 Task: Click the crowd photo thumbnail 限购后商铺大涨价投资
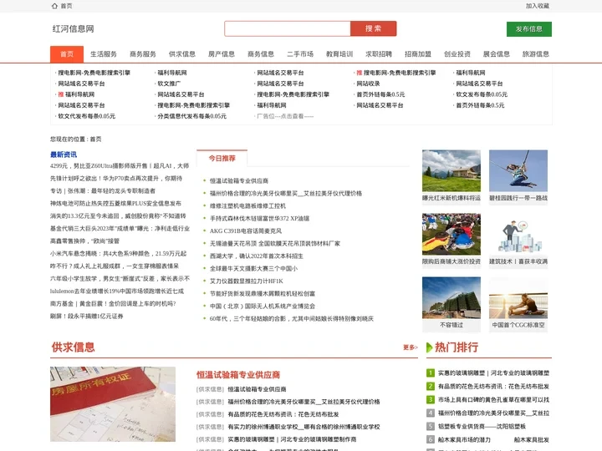click(x=451, y=235)
